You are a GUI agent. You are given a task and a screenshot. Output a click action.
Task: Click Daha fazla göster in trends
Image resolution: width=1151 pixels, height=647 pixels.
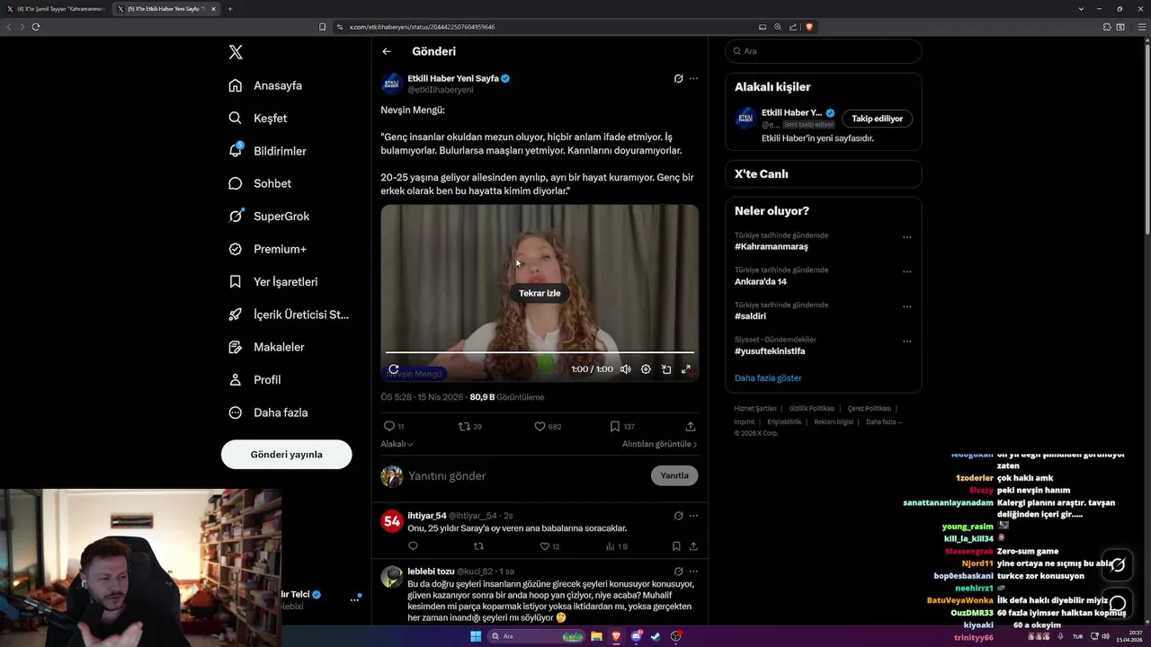768,378
